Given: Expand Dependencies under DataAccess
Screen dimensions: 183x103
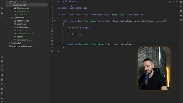Looking at the screenshot, I should (x=12, y=21).
